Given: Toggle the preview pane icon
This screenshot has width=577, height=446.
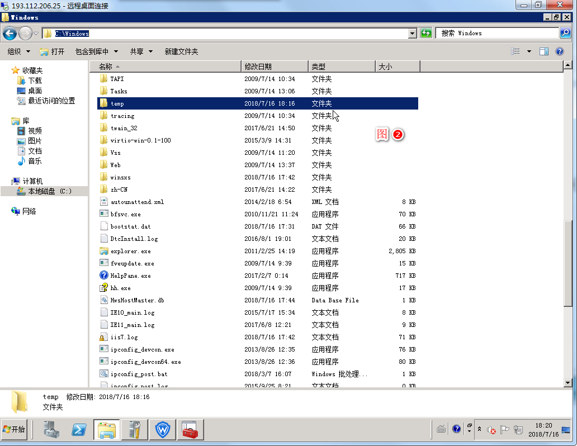Looking at the screenshot, I should tap(543, 51).
